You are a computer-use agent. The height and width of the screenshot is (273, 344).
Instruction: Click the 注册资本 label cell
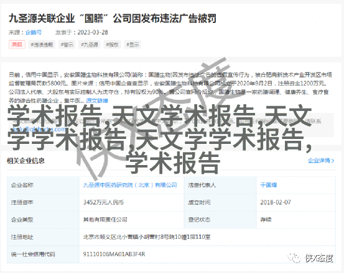43,202
